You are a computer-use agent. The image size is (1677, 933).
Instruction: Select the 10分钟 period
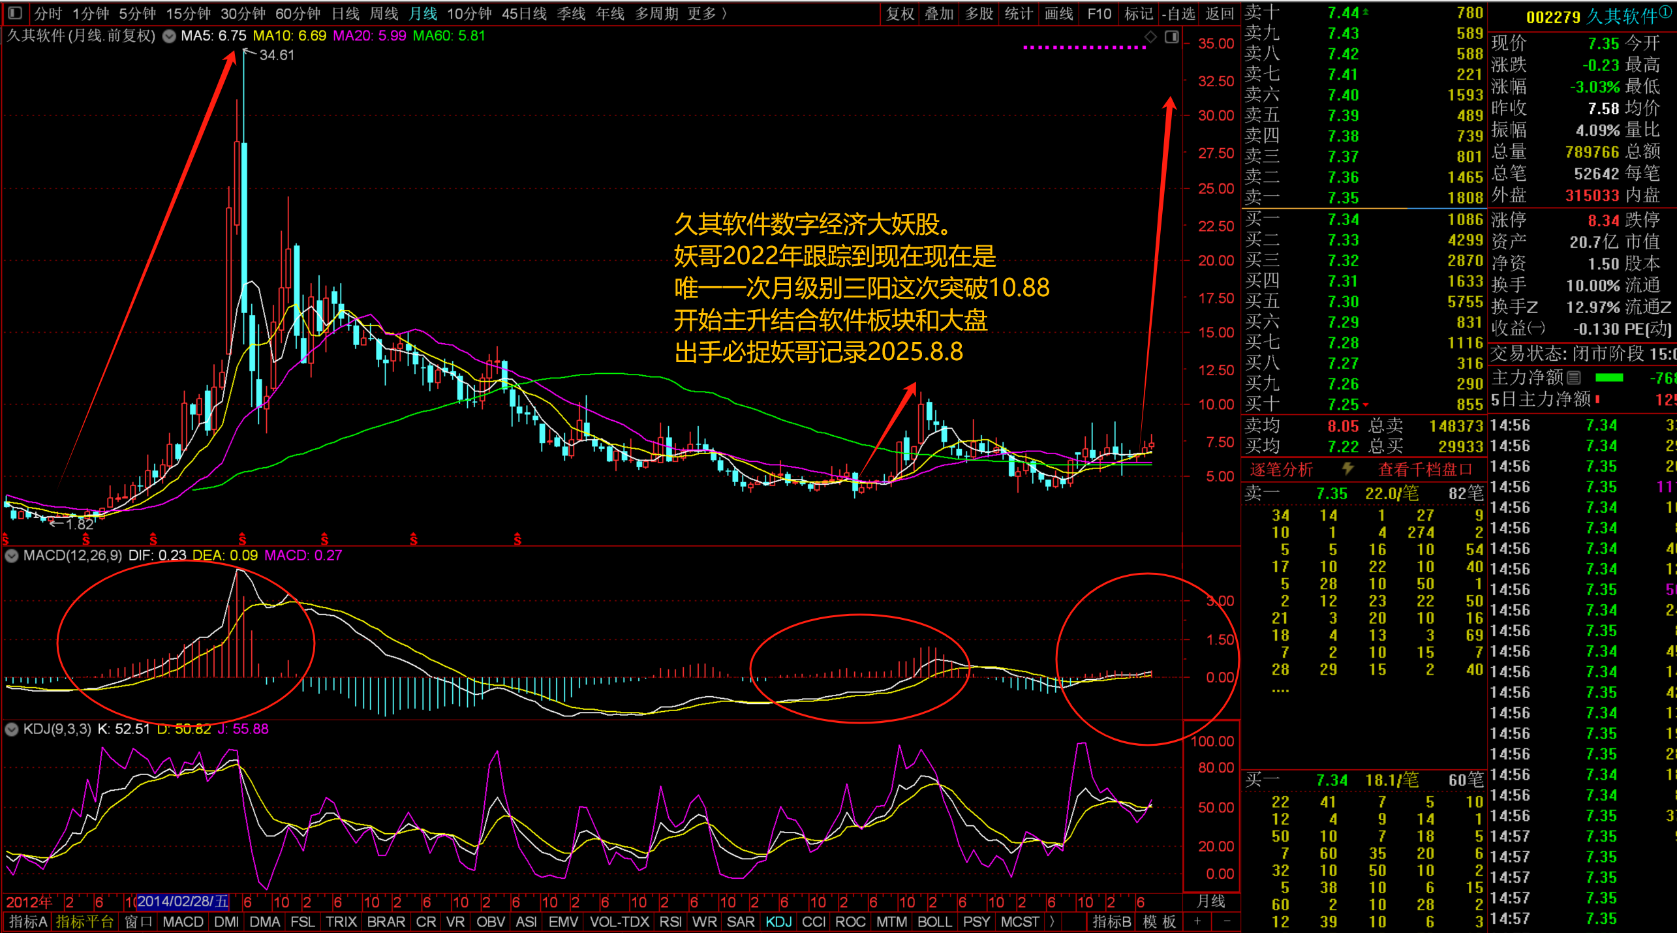click(x=469, y=13)
